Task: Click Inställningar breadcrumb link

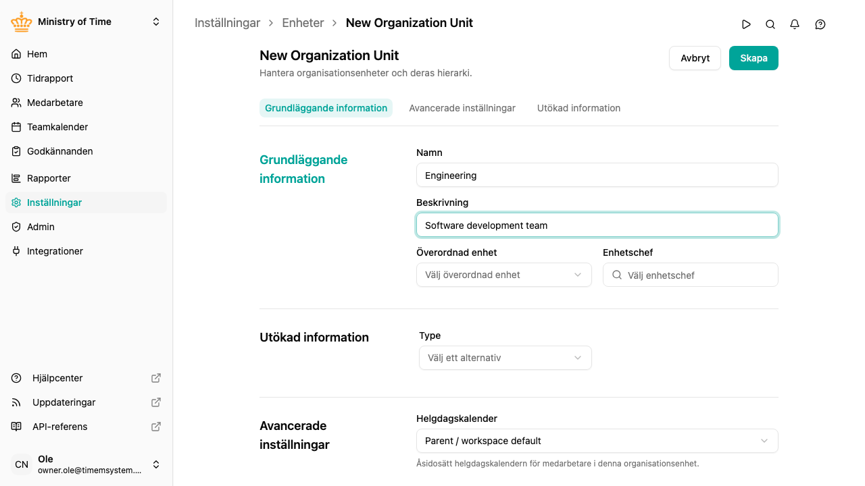Action: (x=227, y=23)
